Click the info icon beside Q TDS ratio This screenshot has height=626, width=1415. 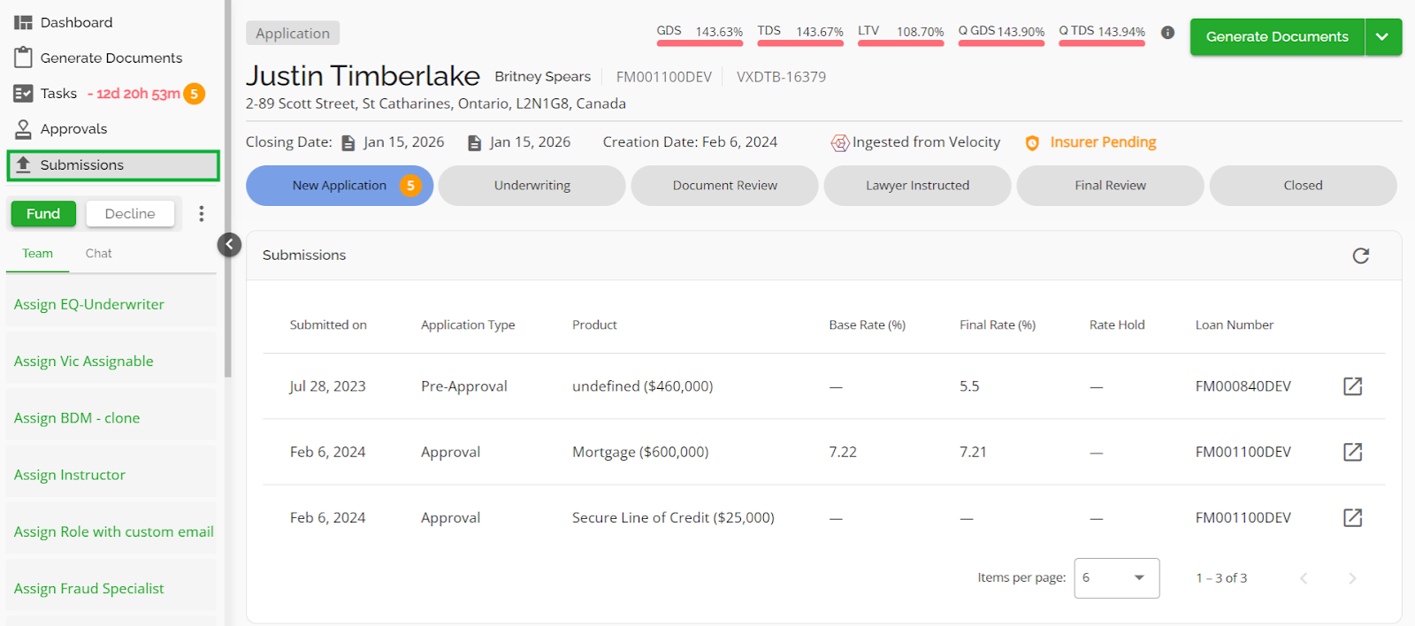click(x=1167, y=33)
